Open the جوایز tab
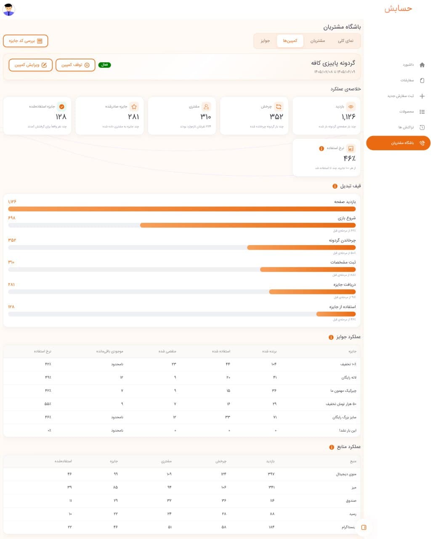This screenshot has width=433, height=539. click(x=265, y=41)
